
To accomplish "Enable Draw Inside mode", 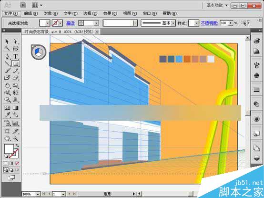I will click(17, 170).
